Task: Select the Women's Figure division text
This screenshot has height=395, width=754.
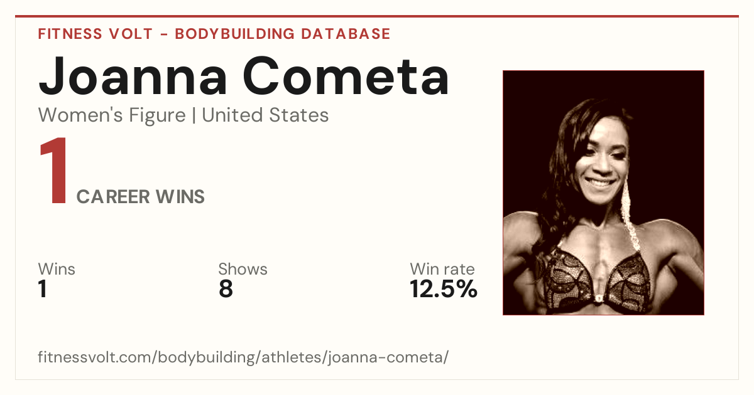Action: (x=112, y=115)
